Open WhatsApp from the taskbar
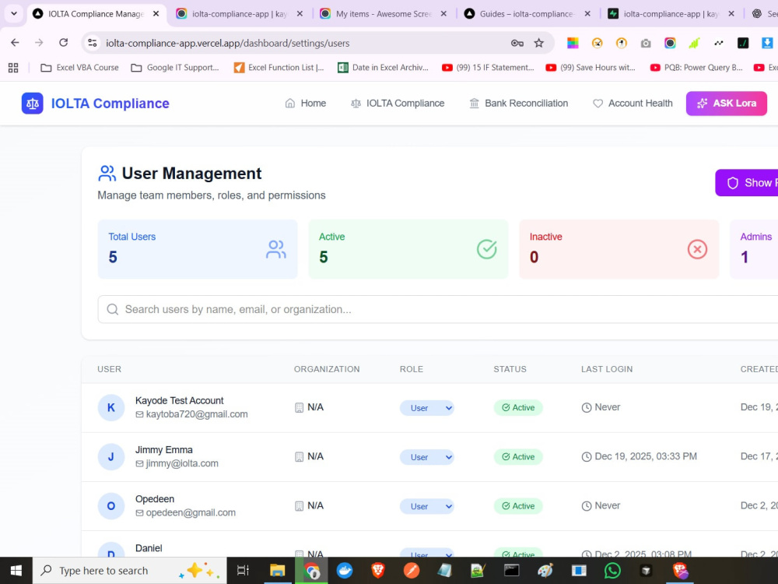 tap(612, 571)
